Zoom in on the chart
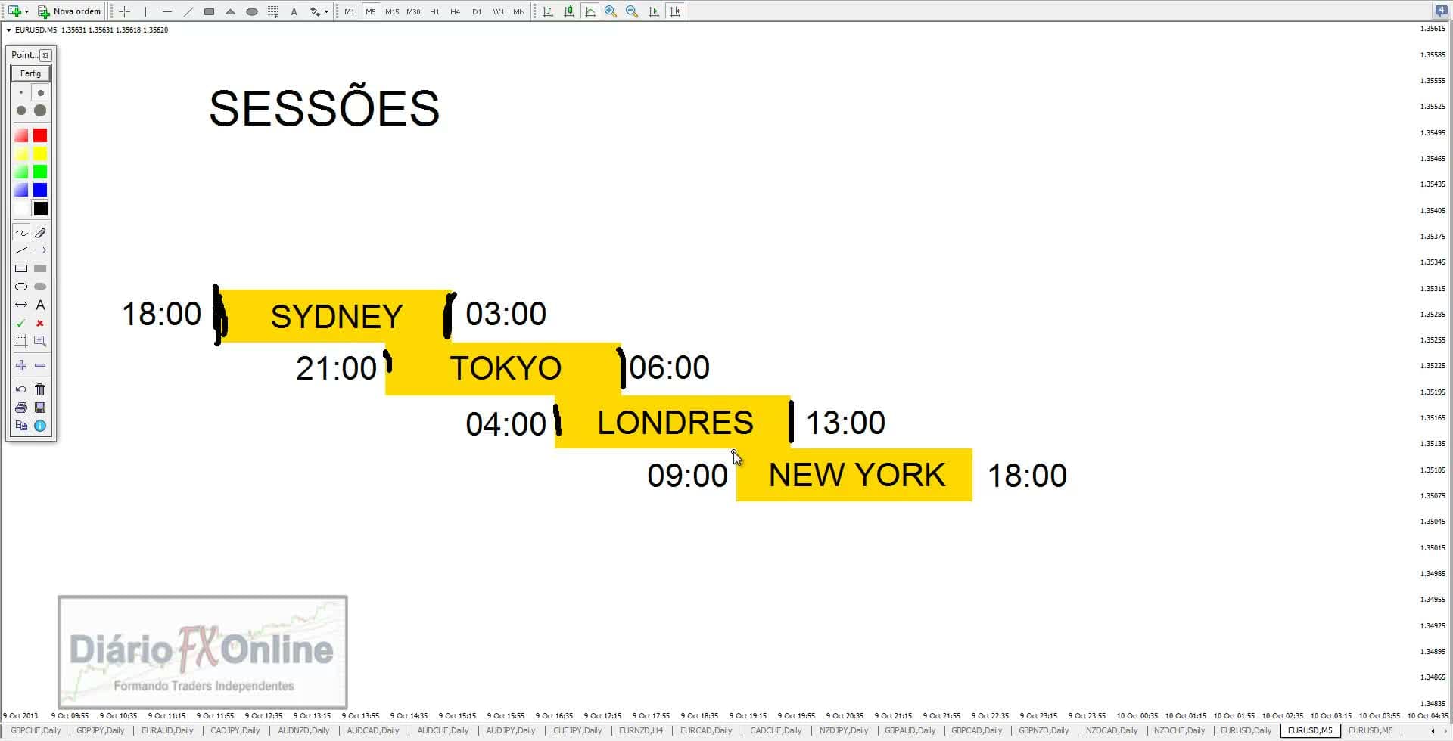The height and width of the screenshot is (741, 1453). click(x=611, y=11)
